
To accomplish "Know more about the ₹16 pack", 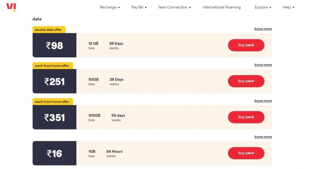I will coord(263,137).
